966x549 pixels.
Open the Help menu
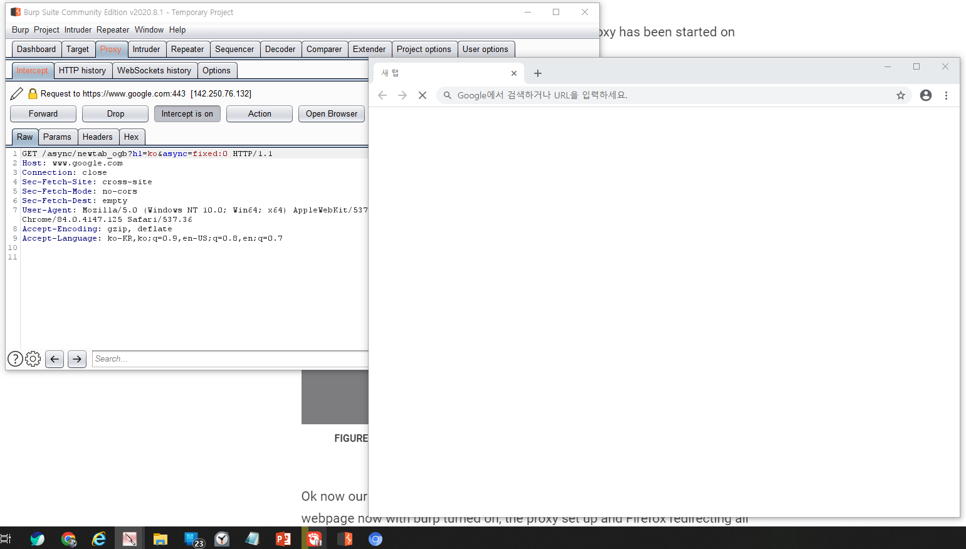[x=177, y=29]
